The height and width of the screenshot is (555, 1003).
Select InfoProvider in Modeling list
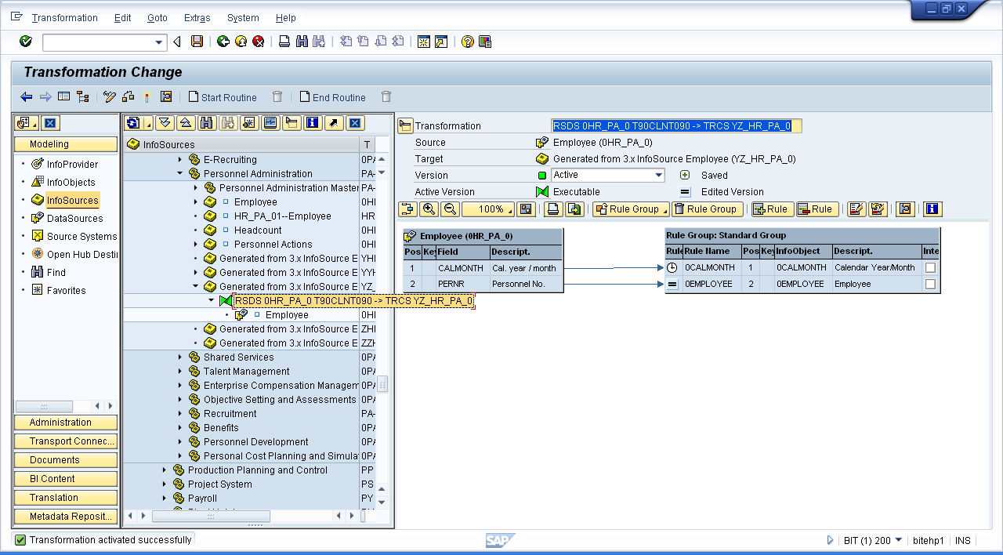pos(72,164)
